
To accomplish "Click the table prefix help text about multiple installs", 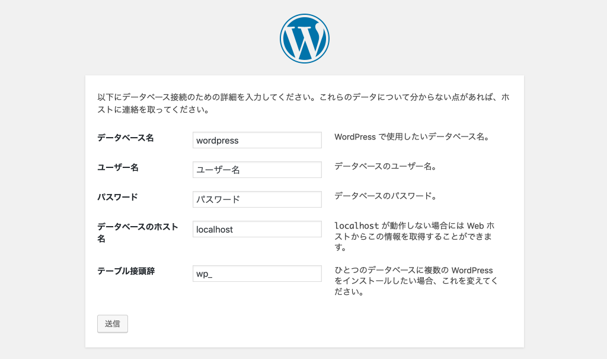I will pos(416,281).
